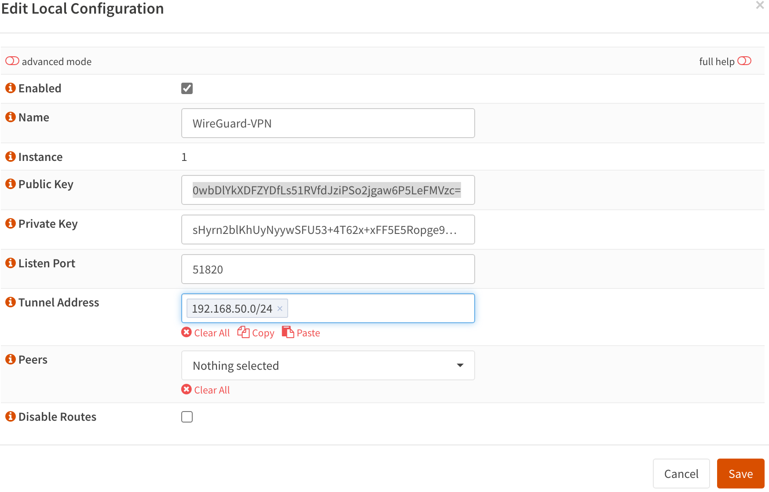Click the Save button
769x492 pixels.
point(740,474)
